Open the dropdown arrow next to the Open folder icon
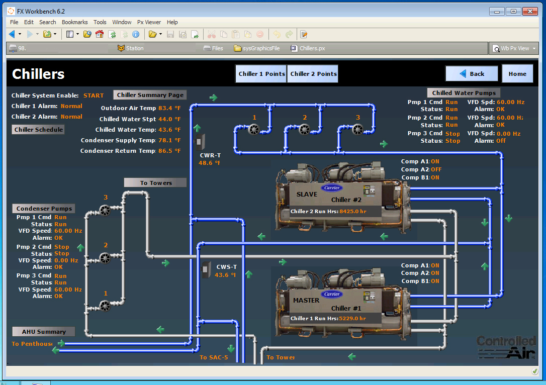 (161, 34)
